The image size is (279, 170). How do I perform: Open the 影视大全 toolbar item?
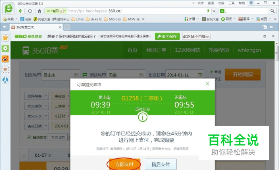210,19
